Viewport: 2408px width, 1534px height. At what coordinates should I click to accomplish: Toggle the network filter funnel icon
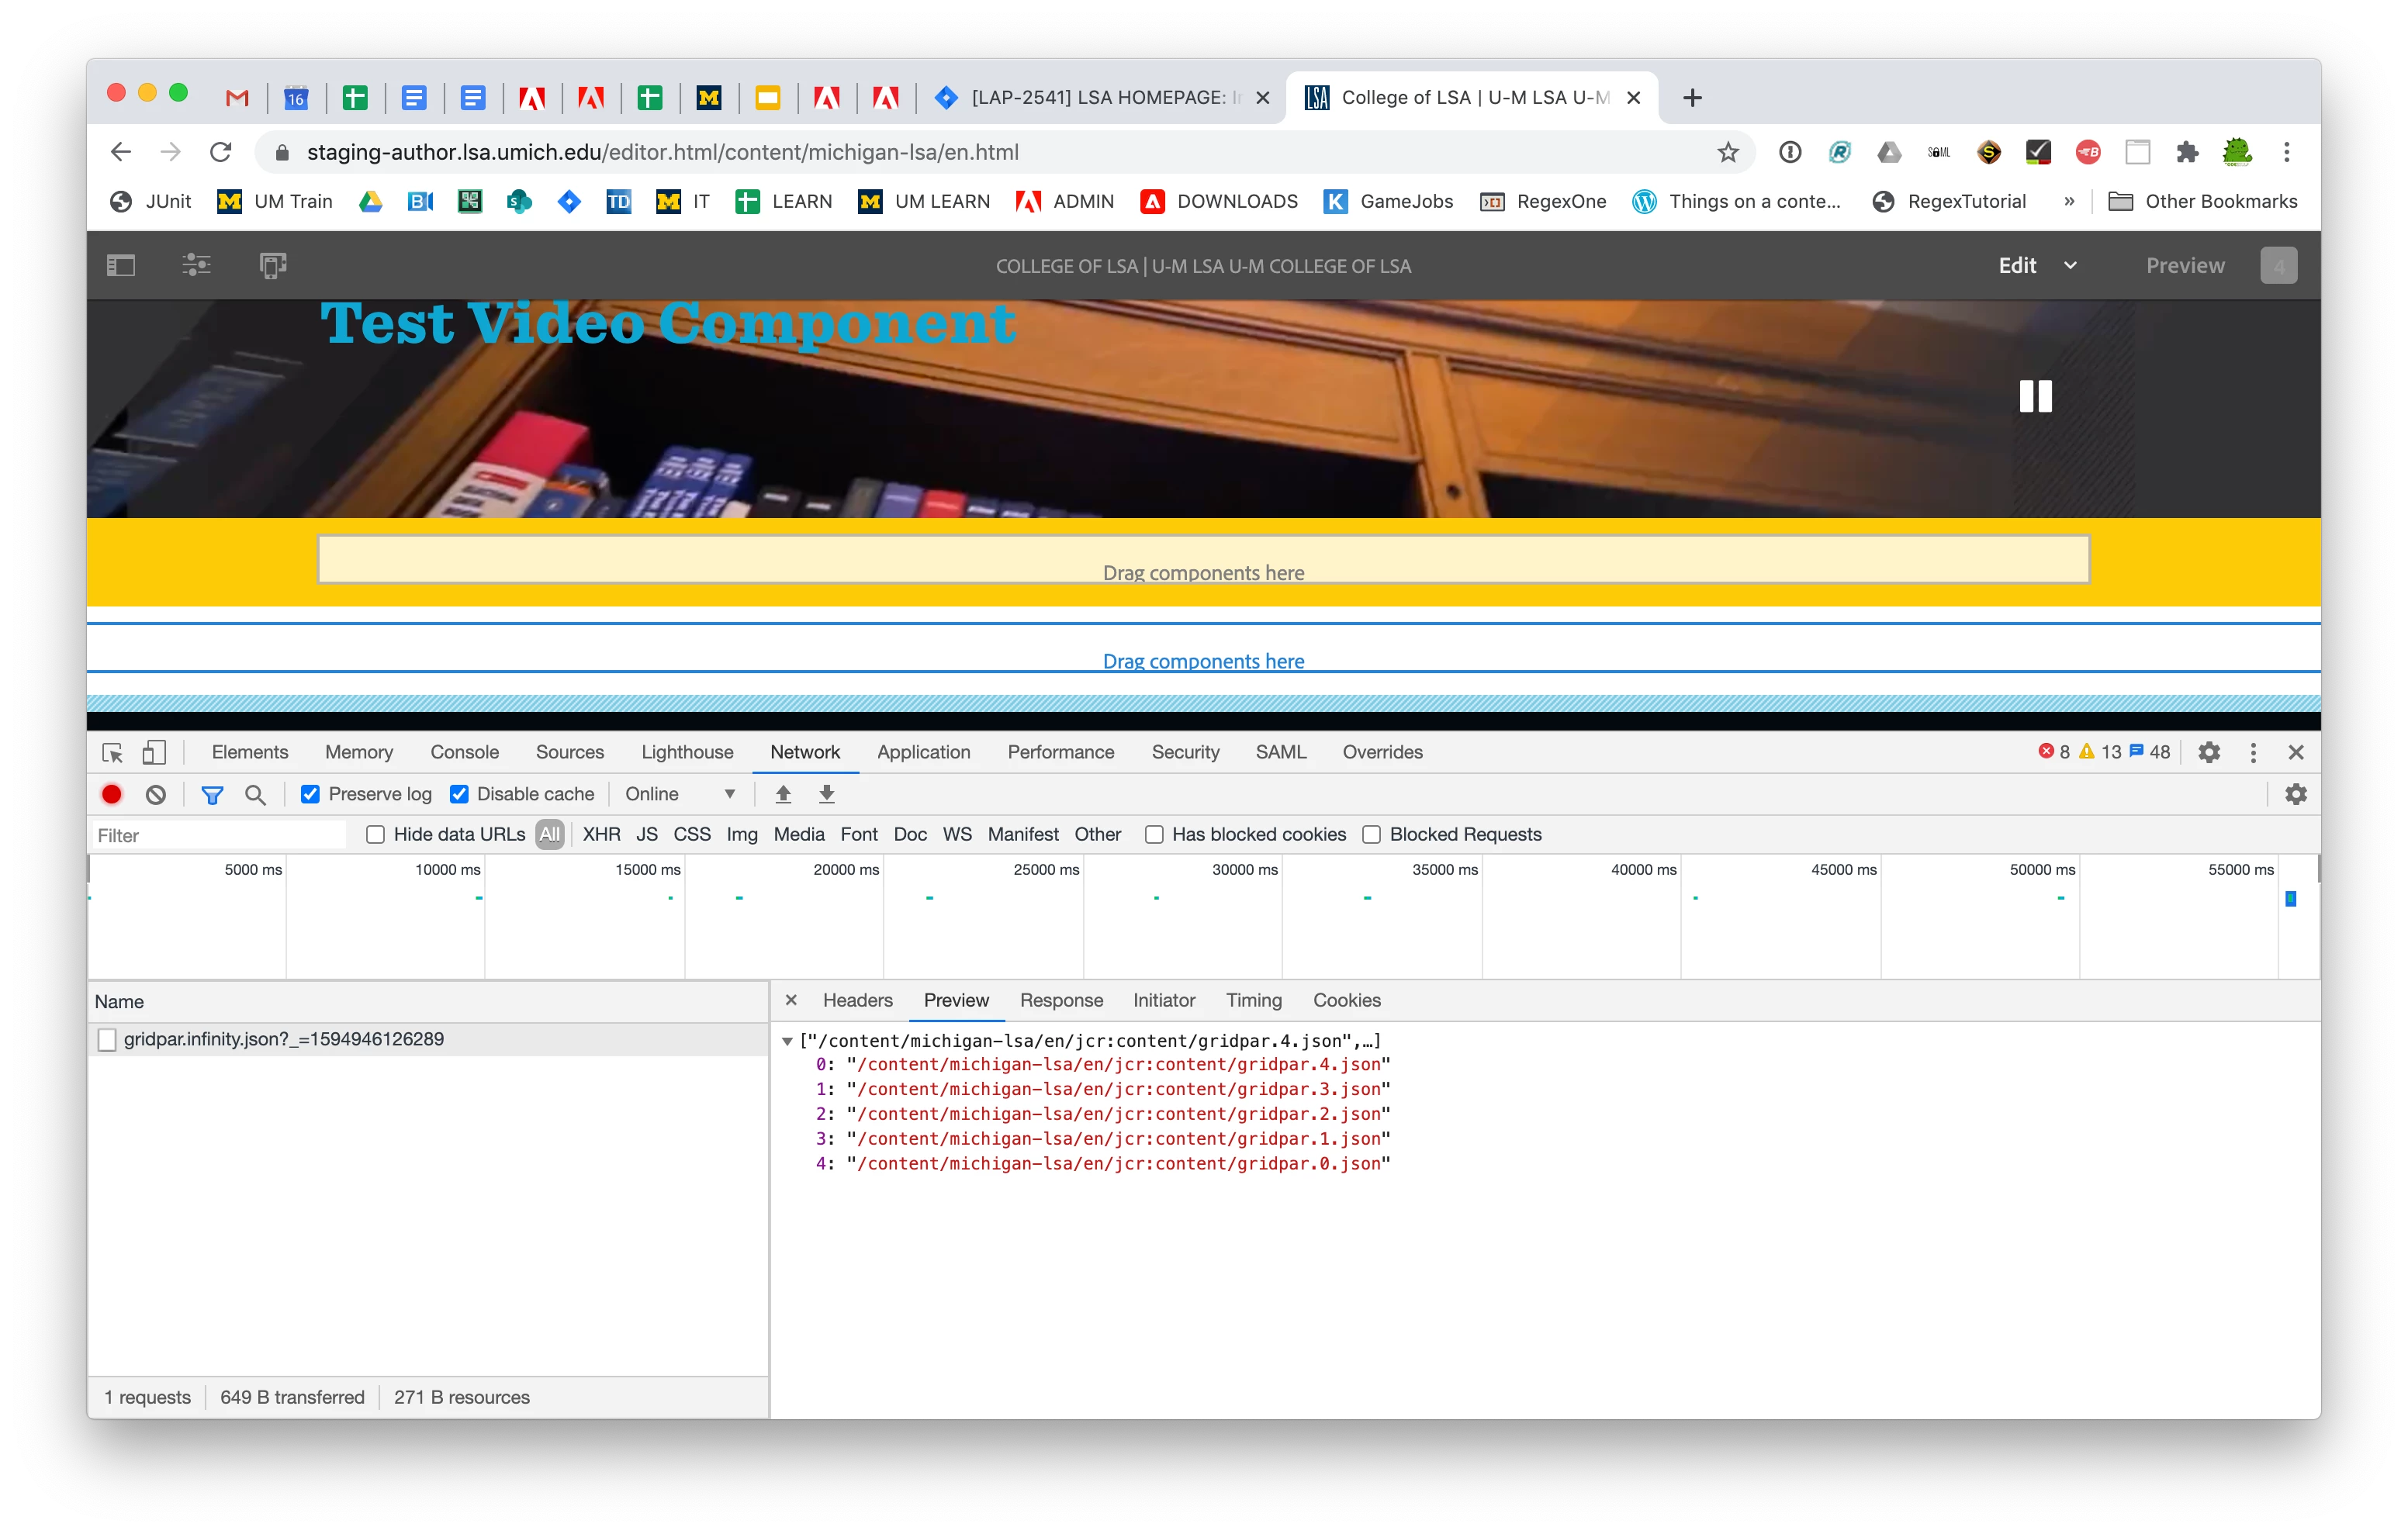212,794
